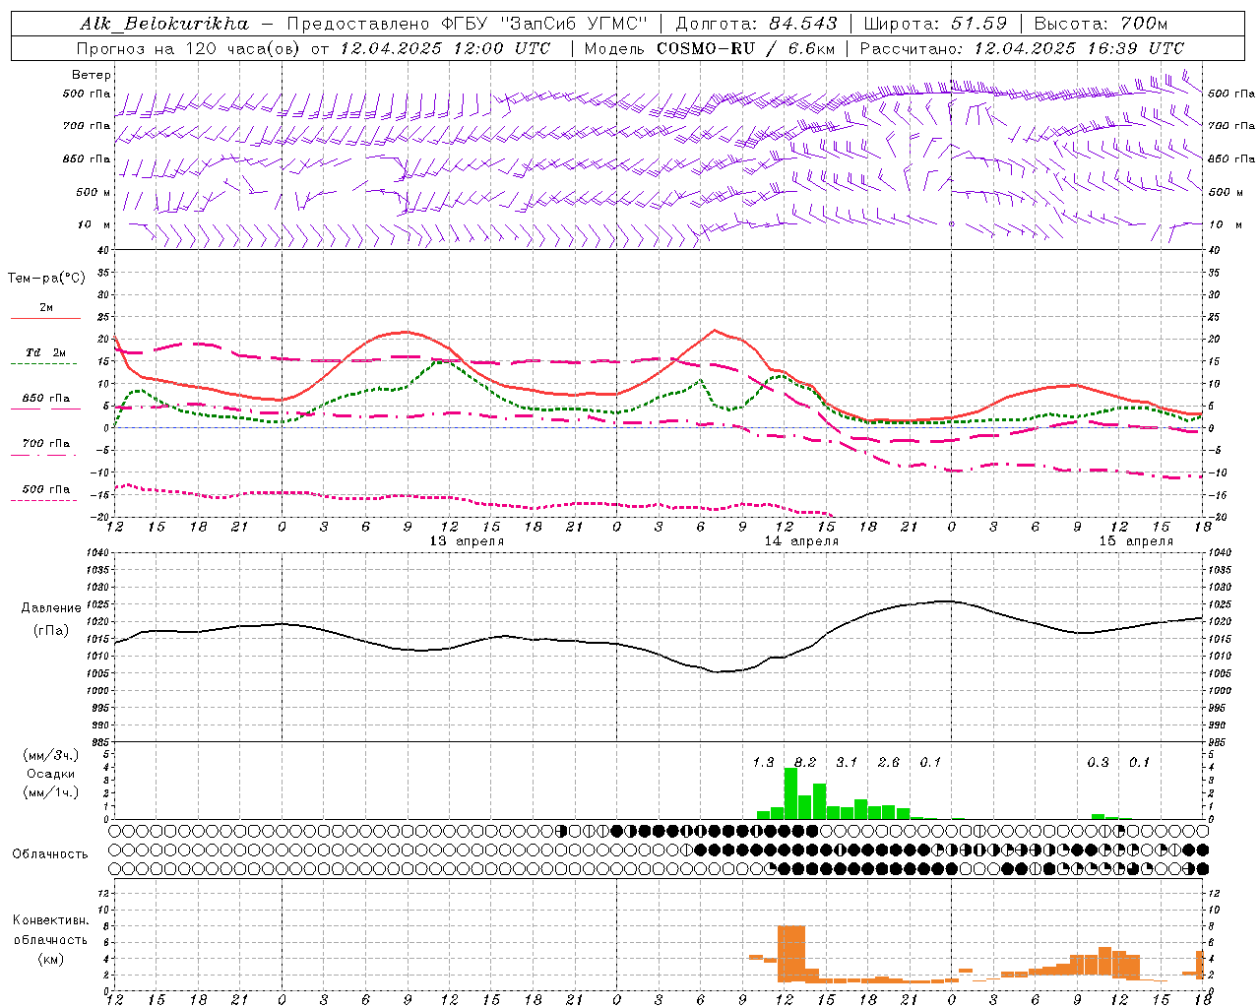Viewport: 1260px width, 1008px height.
Task: Click the tallest green precipitation bar
Action: tap(790, 793)
